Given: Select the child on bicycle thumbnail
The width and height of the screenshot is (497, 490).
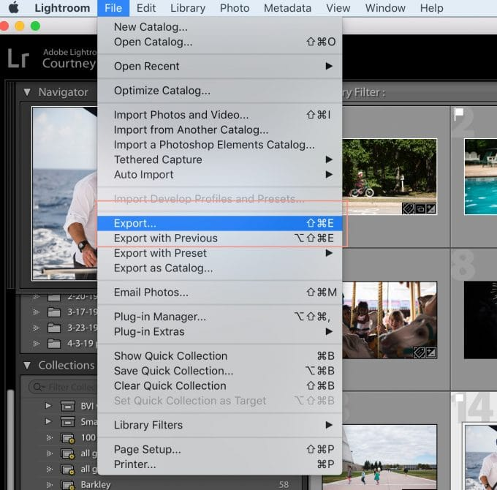Looking at the screenshot, I should click(390, 177).
